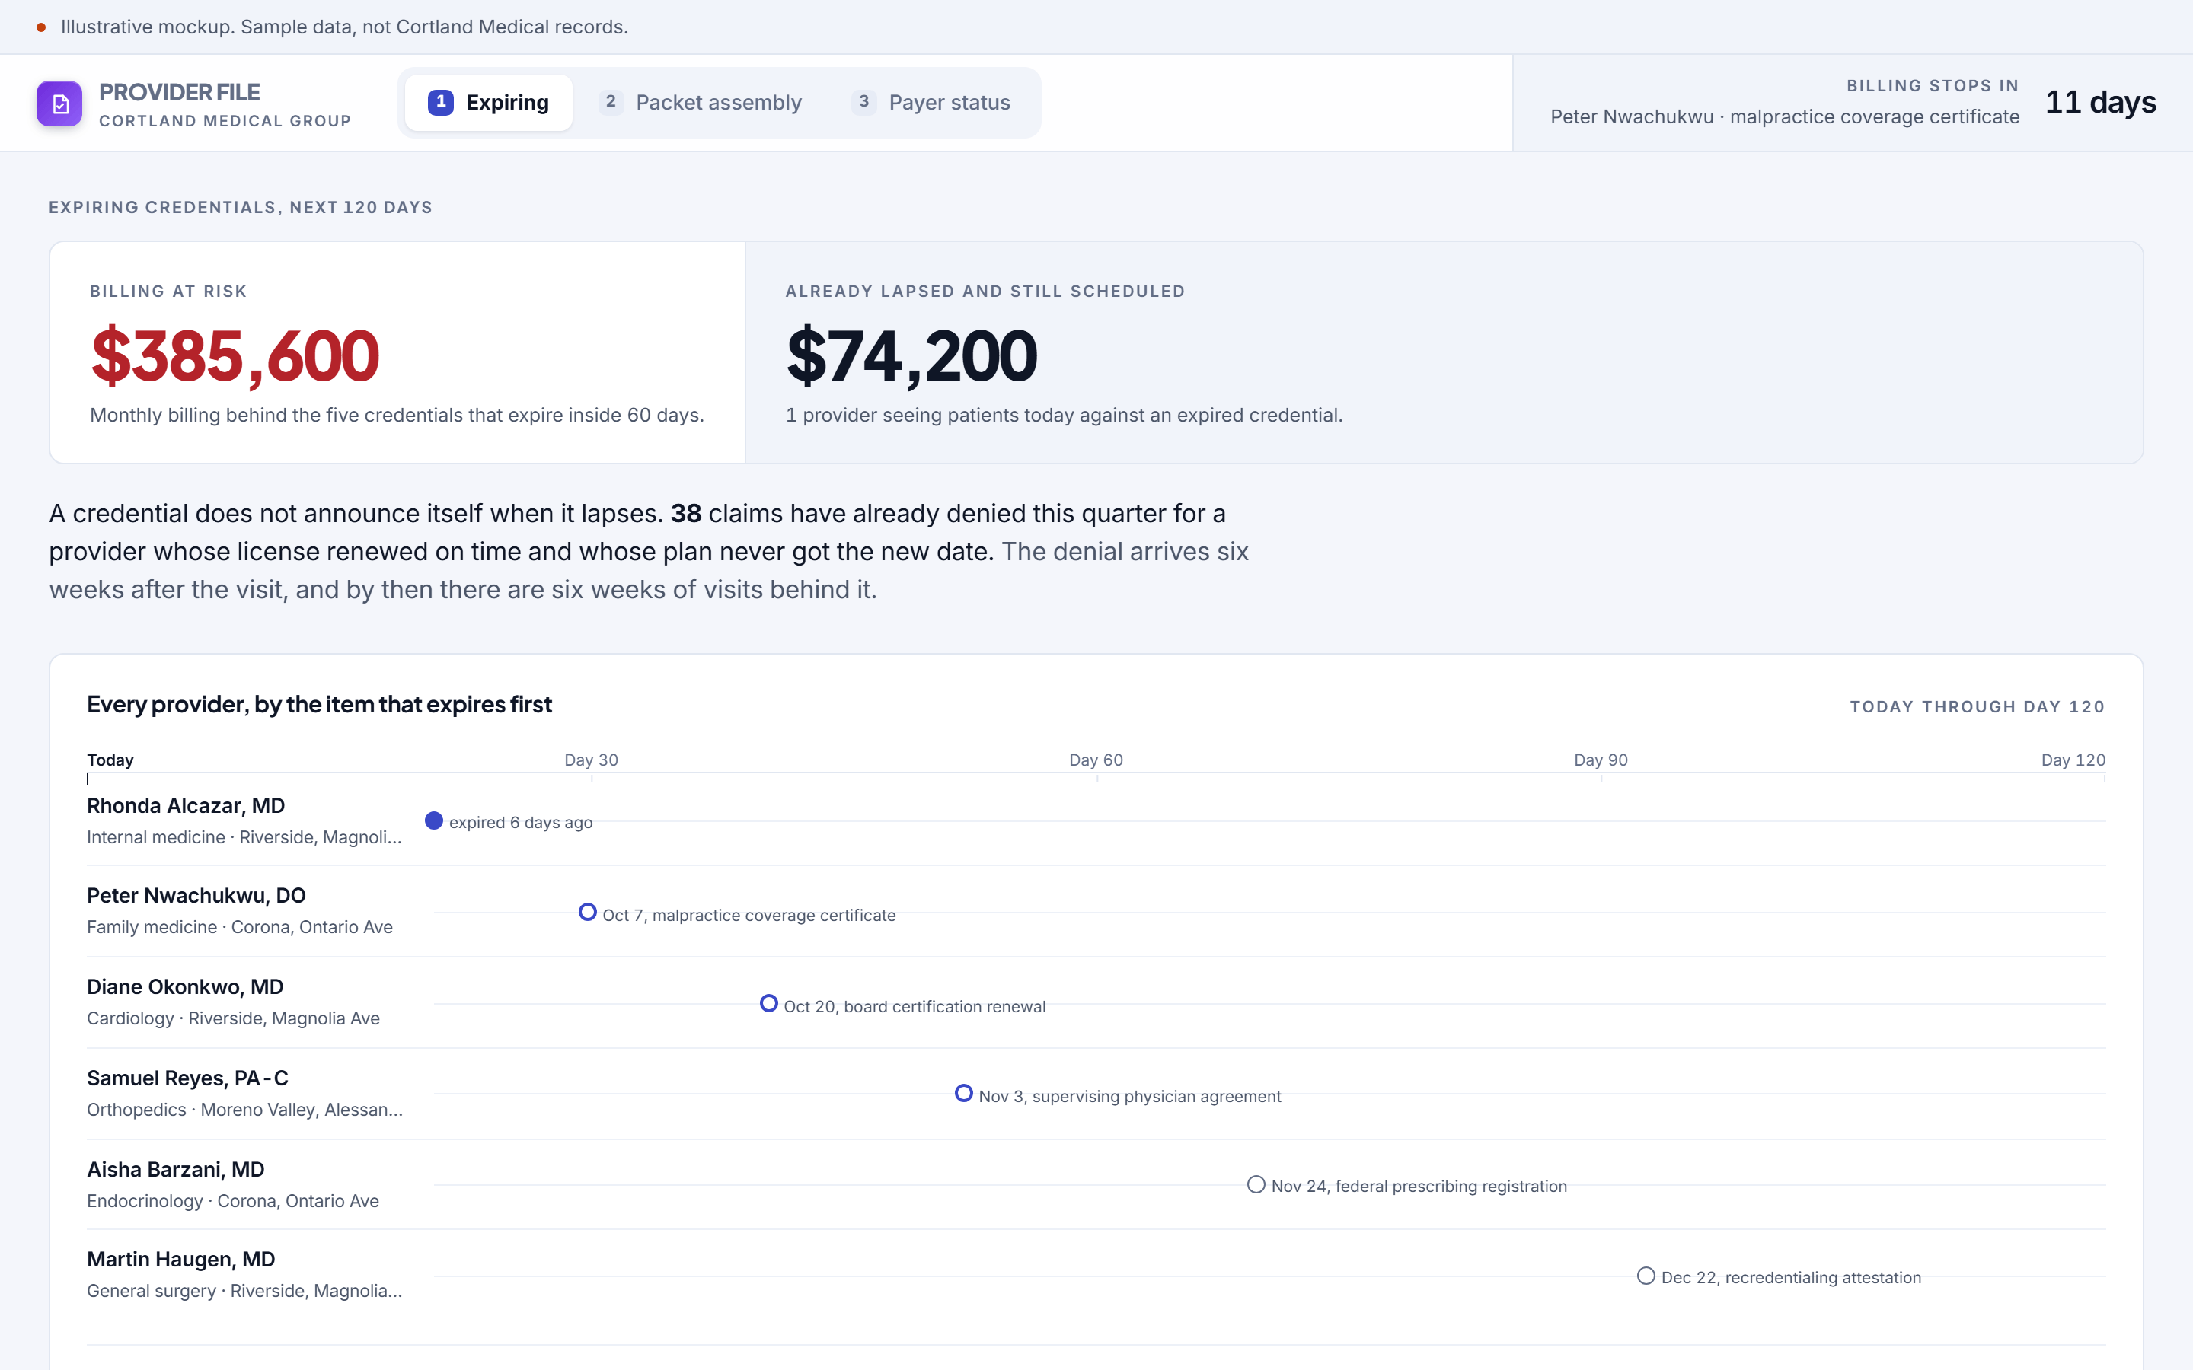Select Rhonda Alcazar's expired timeline marker
Image resolution: width=2193 pixels, height=1370 pixels.
[434, 821]
